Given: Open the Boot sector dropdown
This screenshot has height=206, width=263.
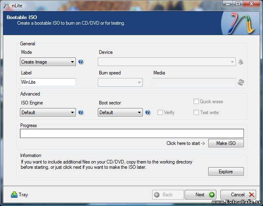Looking at the screenshot, I should tap(120, 113).
